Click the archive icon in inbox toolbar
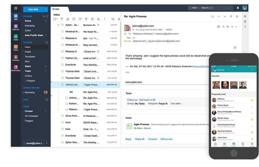This screenshot has height=167, width=259. pyautogui.click(x=98, y=19)
